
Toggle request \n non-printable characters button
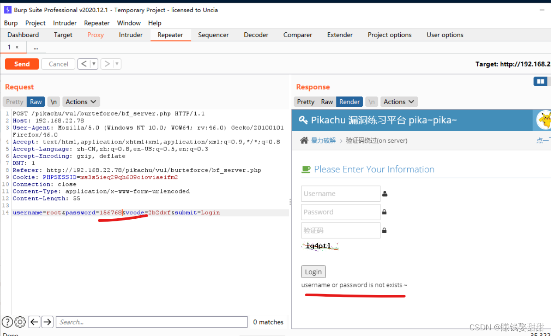click(x=53, y=101)
